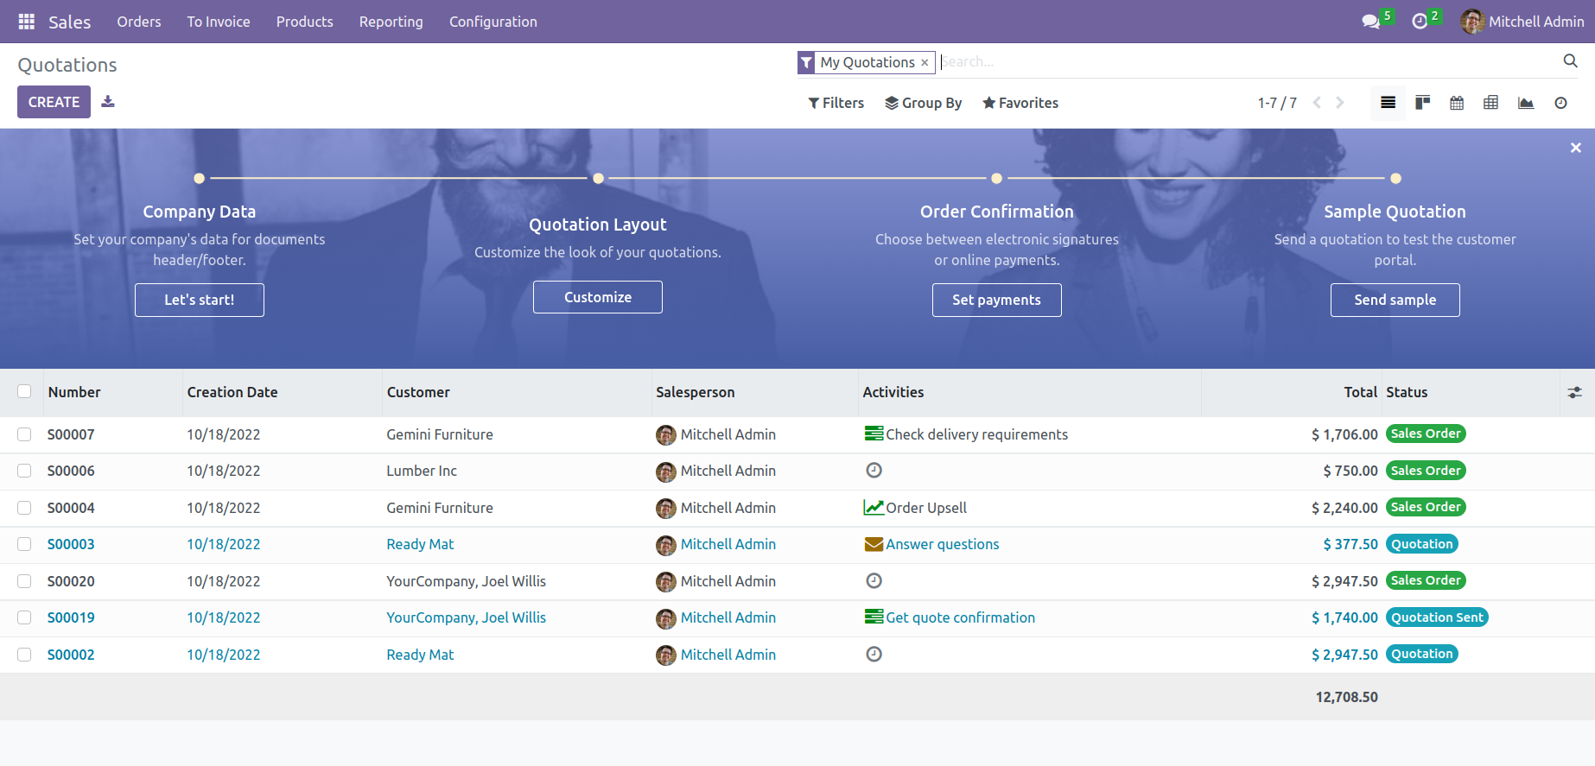The height and width of the screenshot is (766, 1595).
Task: Click the Mitchell Admin avatar in top bar
Action: [x=1472, y=22]
